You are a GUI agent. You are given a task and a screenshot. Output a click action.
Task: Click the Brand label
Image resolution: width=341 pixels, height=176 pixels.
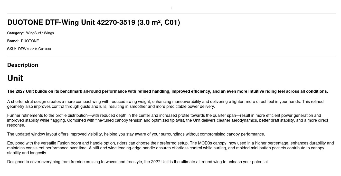coord(13,41)
